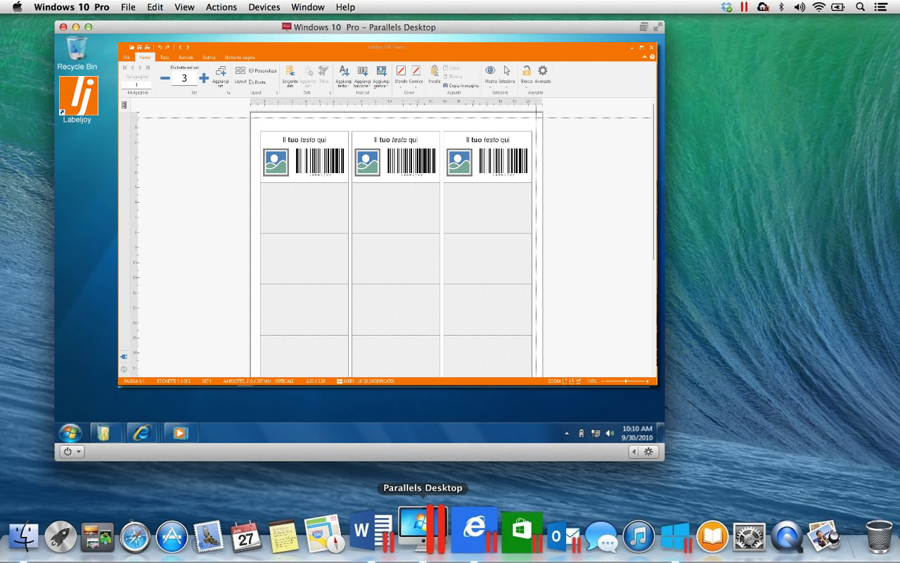Viewport: 900px width, 563px height.
Task: Click AVERY layout status bar entry
Action: (x=366, y=381)
